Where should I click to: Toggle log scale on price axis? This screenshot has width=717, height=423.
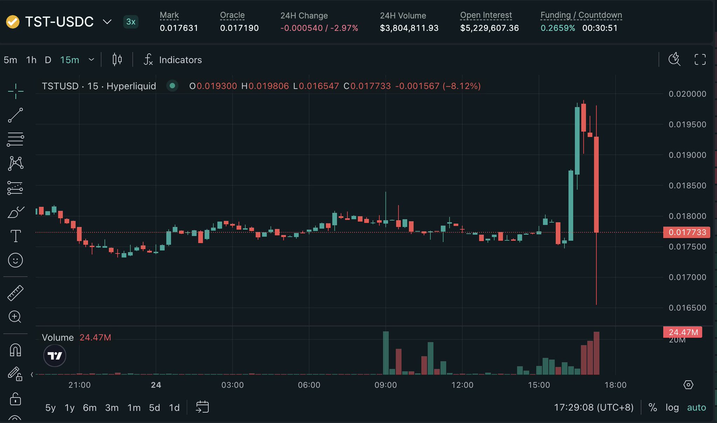(x=672, y=407)
